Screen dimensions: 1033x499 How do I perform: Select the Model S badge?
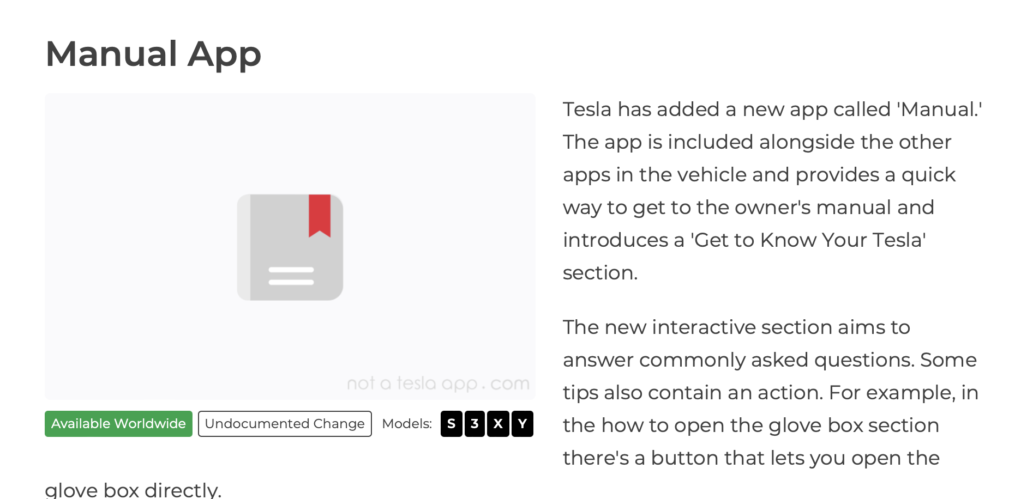point(452,424)
